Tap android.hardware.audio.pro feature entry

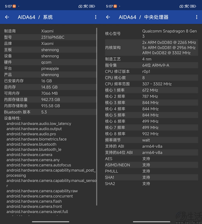coord(31,134)
